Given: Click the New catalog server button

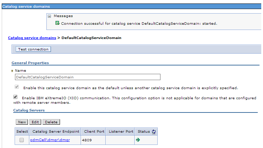Looking at the screenshot, I should 22,122.
